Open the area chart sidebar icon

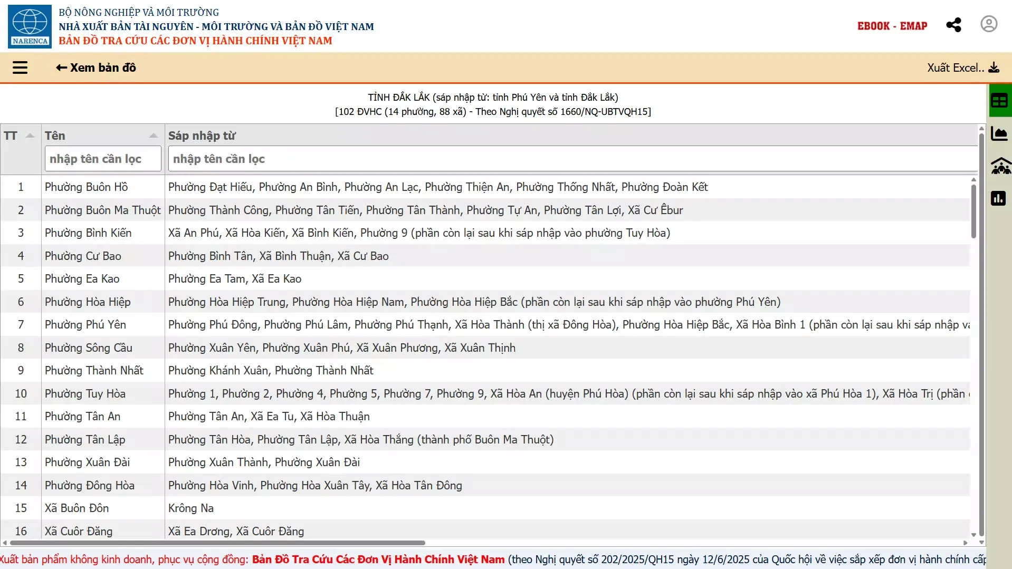(999, 134)
